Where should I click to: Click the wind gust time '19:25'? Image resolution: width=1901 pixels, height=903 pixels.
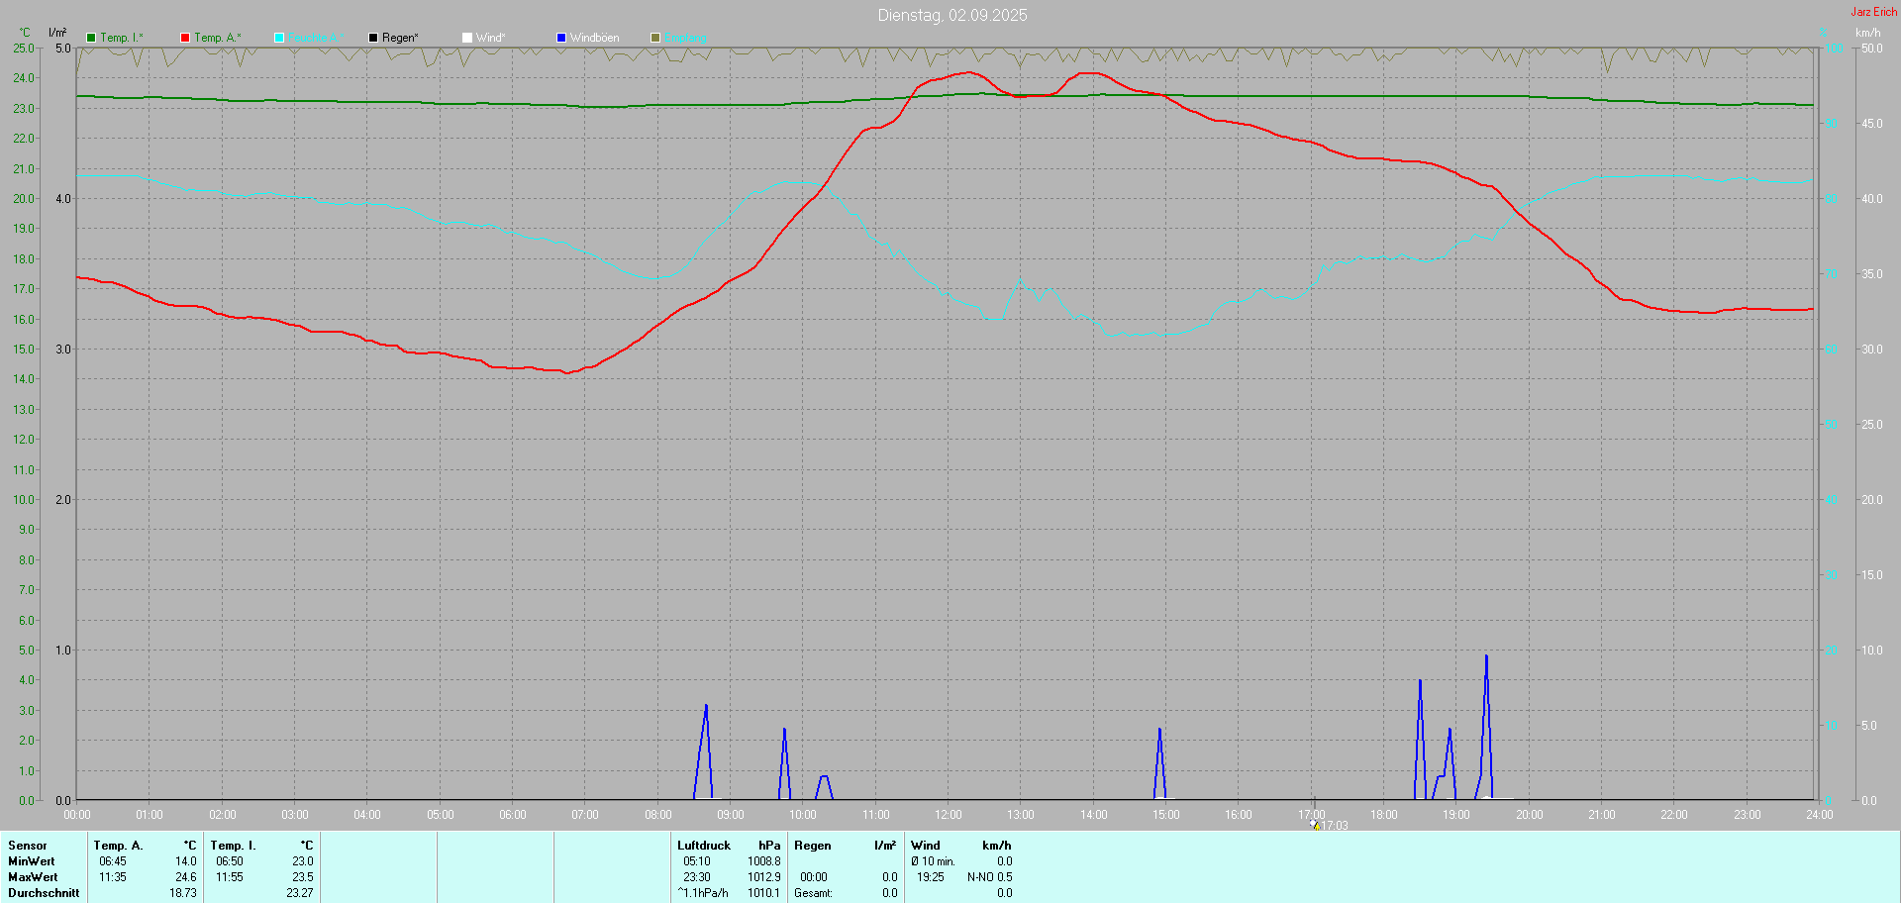coord(931,877)
